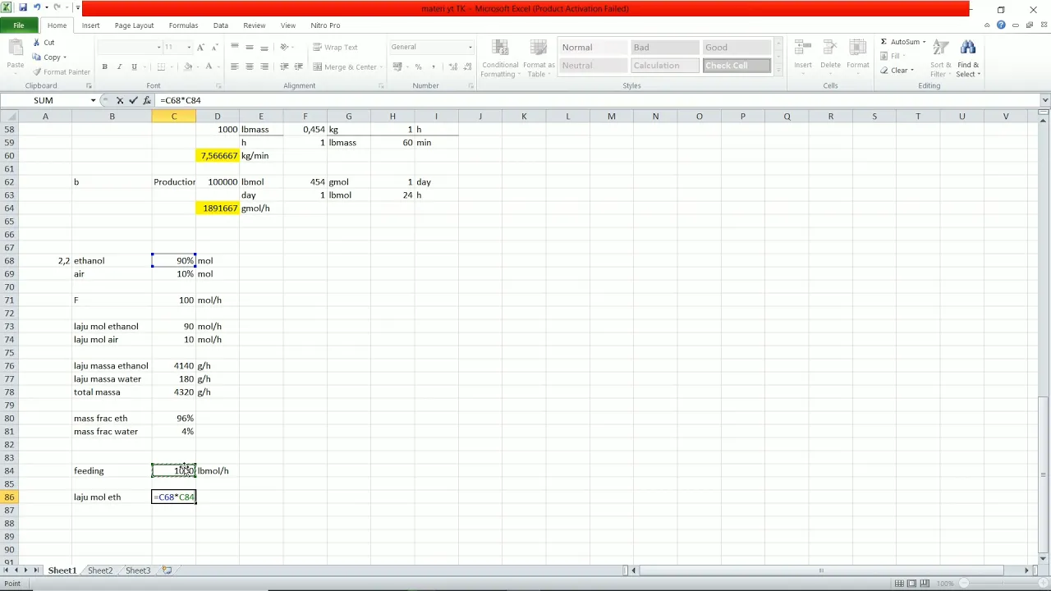1051x591 pixels.
Task: Open AutoSum dropdown arrow
Action: click(924, 42)
